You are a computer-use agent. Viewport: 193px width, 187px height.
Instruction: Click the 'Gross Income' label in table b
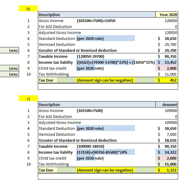(x=51, y=21)
